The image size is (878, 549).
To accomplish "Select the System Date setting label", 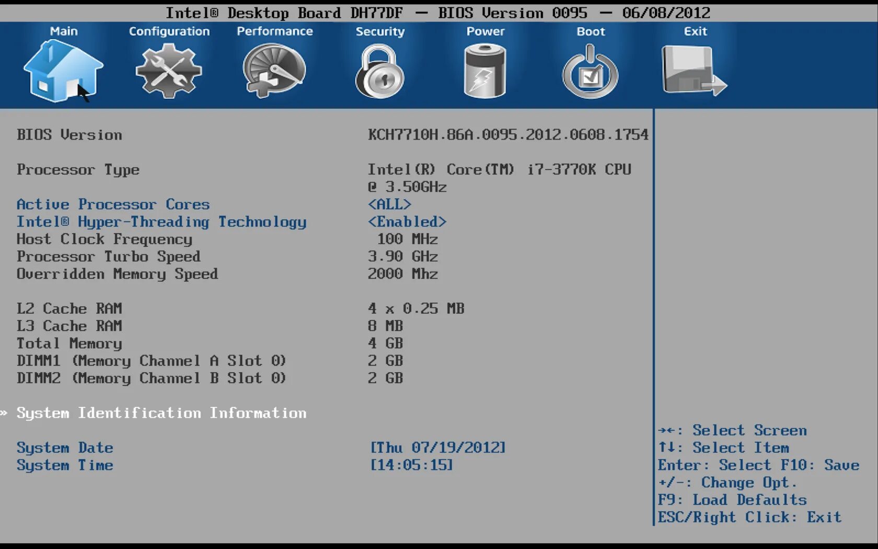I will pyautogui.click(x=65, y=448).
